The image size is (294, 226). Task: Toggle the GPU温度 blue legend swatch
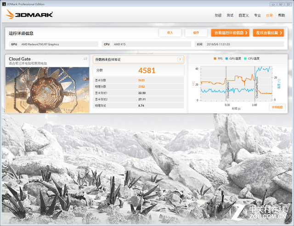226,59
